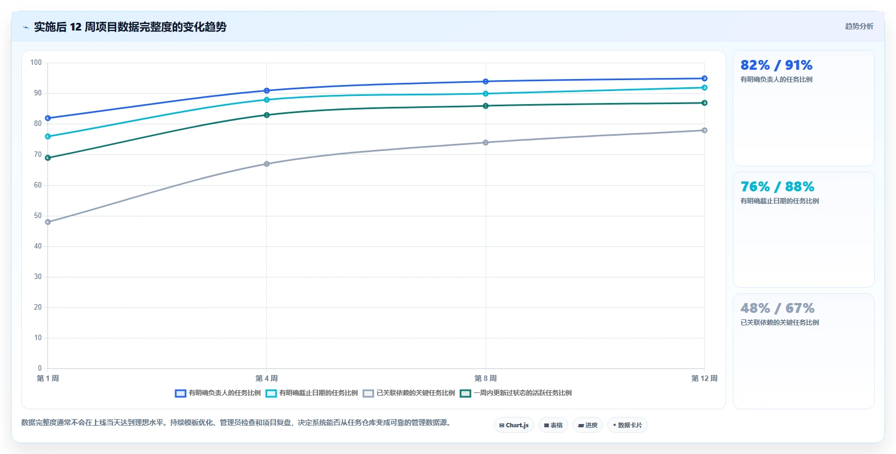Toggle legend 已关联依赖的关键任务比例 series
This screenshot has width=896, height=454.
tap(409, 393)
